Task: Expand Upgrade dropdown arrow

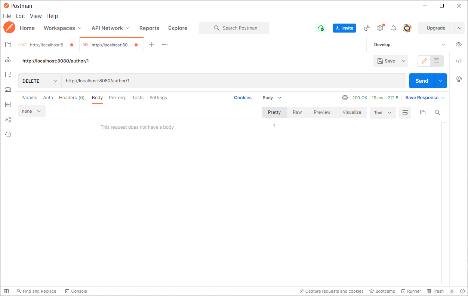Action: click(459, 28)
